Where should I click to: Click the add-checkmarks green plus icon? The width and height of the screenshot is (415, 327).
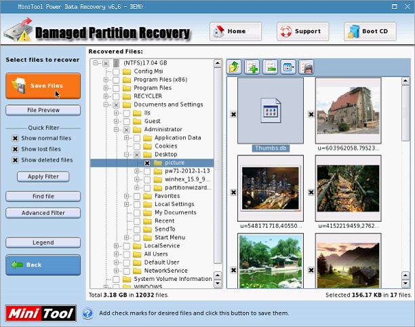tap(252, 66)
